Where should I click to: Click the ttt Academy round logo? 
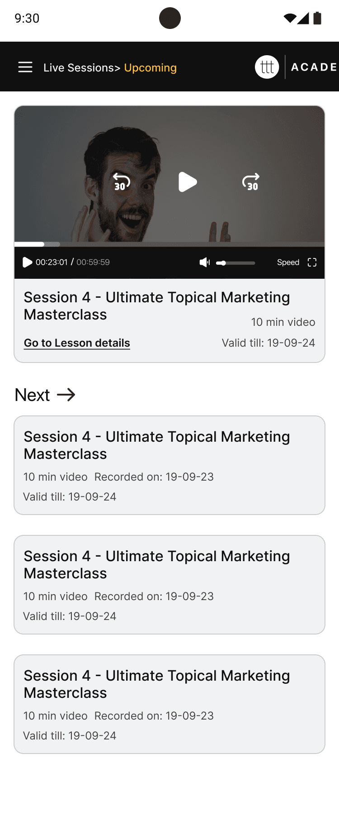point(267,67)
